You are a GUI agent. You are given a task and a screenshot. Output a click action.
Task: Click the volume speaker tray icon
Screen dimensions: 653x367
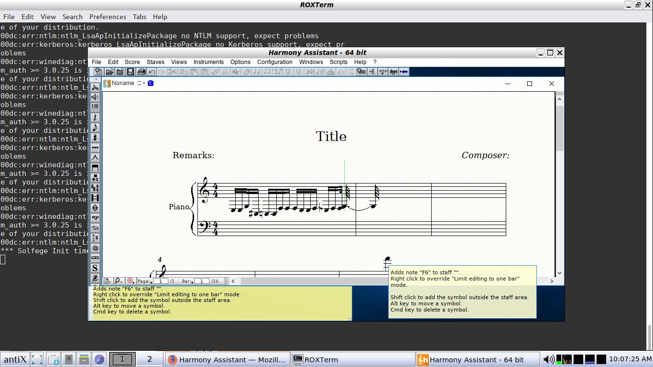549,359
